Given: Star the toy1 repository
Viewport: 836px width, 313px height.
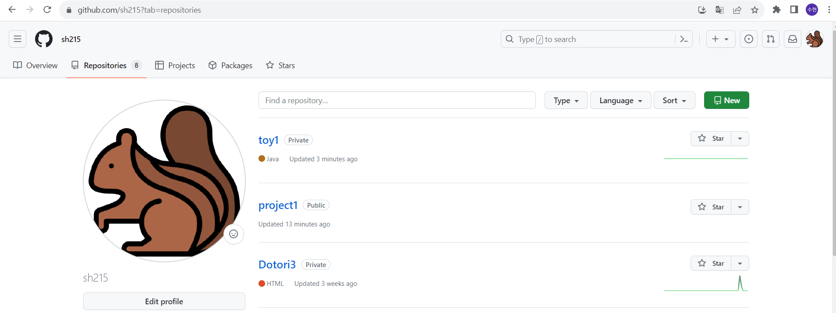Looking at the screenshot, I should point(711,139).
